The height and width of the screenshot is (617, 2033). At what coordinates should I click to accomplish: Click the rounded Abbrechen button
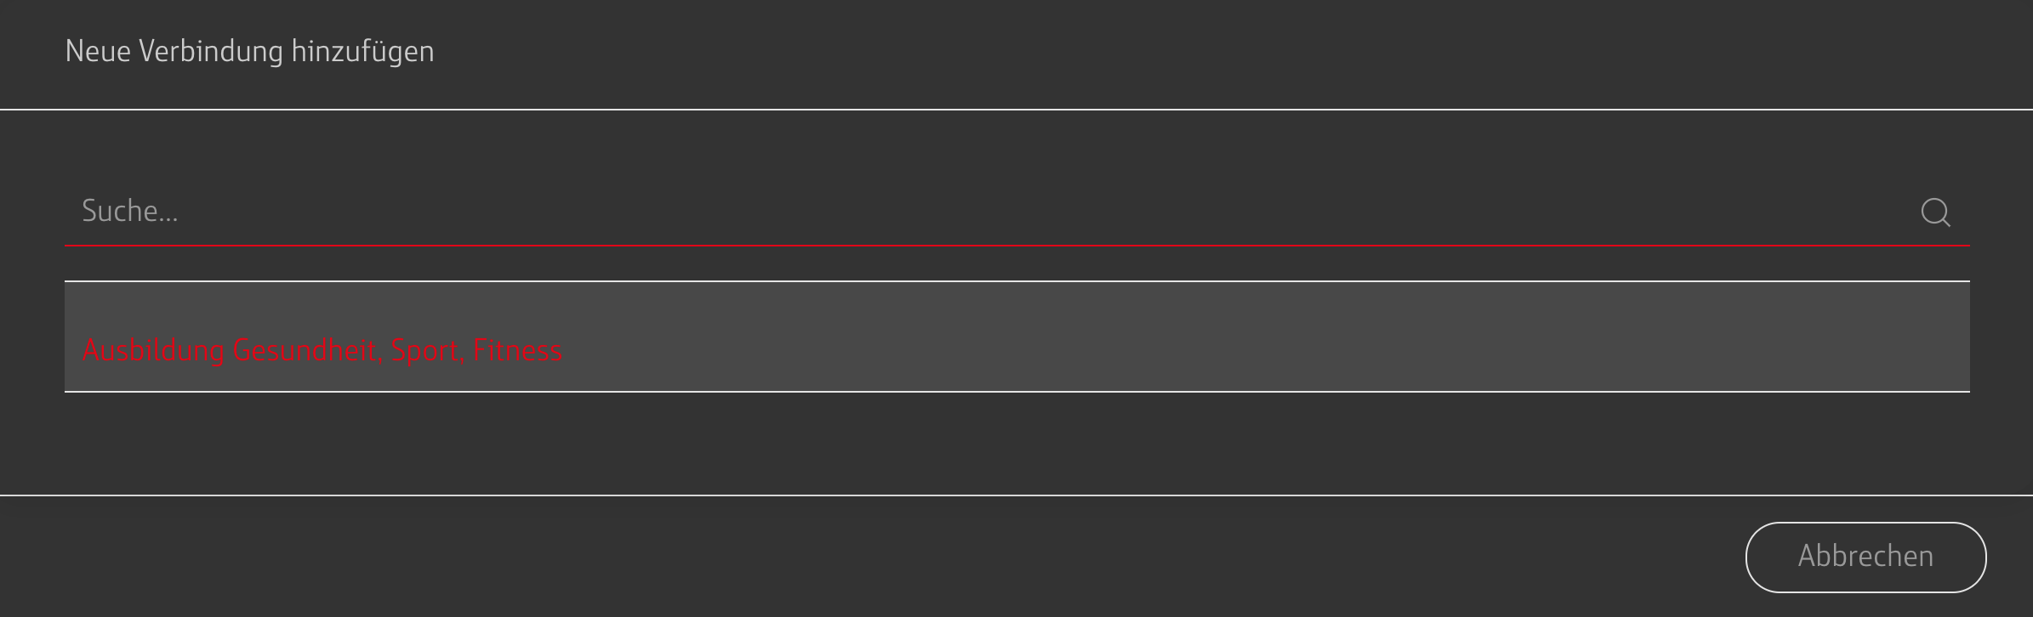[x=1865, y=557]
